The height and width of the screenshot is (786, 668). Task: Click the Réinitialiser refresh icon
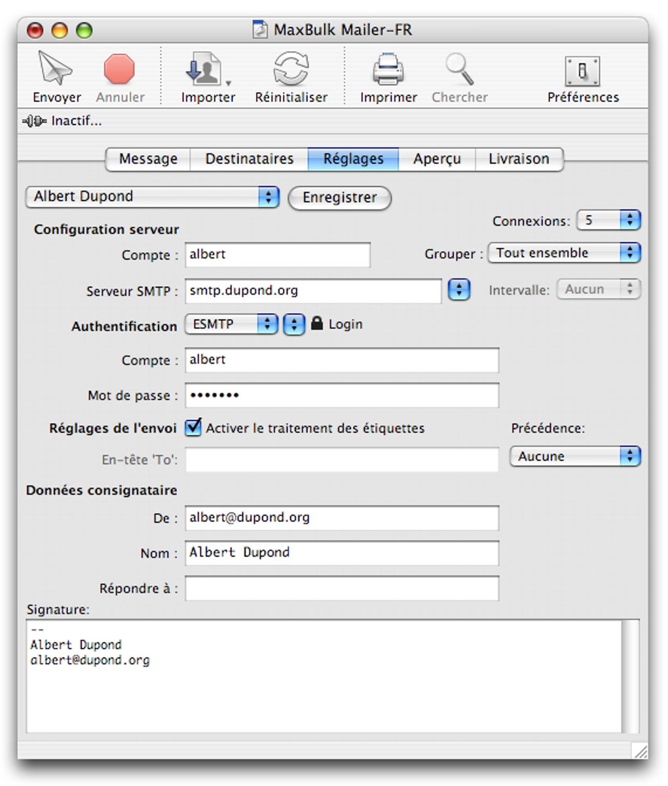click(x=291, y=70)
